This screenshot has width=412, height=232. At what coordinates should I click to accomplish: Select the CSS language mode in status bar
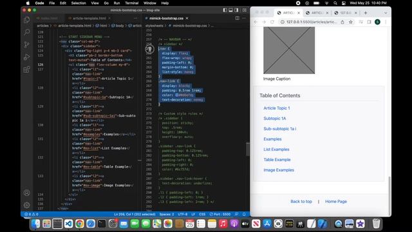point(202,214)
